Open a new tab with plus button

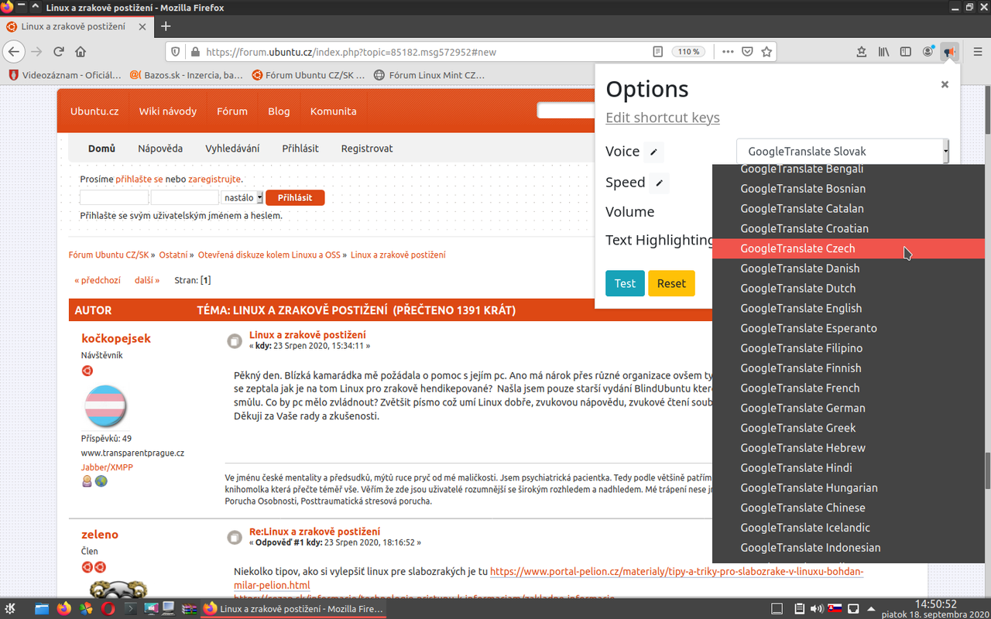pos(166,26)
